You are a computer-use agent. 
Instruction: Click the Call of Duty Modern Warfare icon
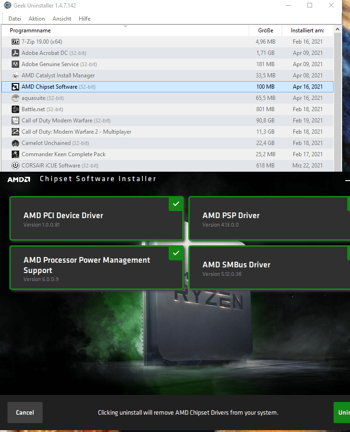15,121
